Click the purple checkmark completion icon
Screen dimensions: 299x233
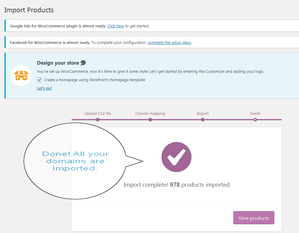(x=176, y=157)
